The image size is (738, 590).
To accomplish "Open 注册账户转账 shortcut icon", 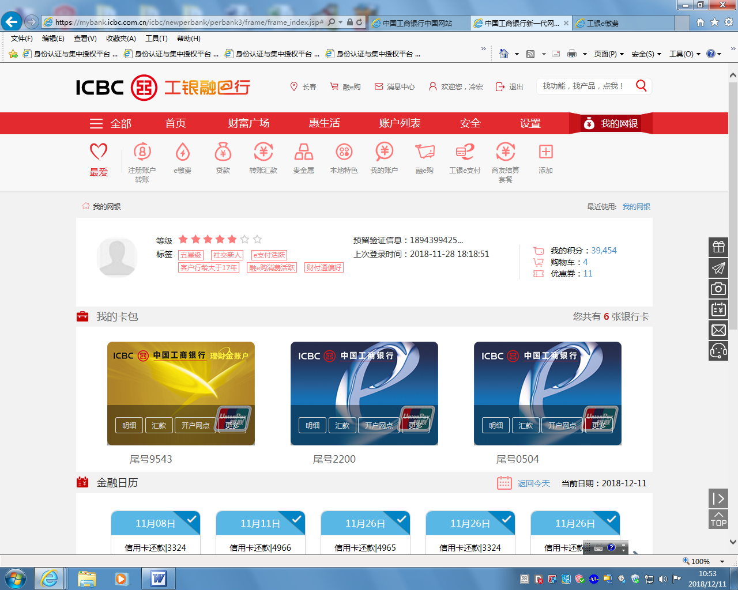I will pyautogui.click(x=142, y=152).
